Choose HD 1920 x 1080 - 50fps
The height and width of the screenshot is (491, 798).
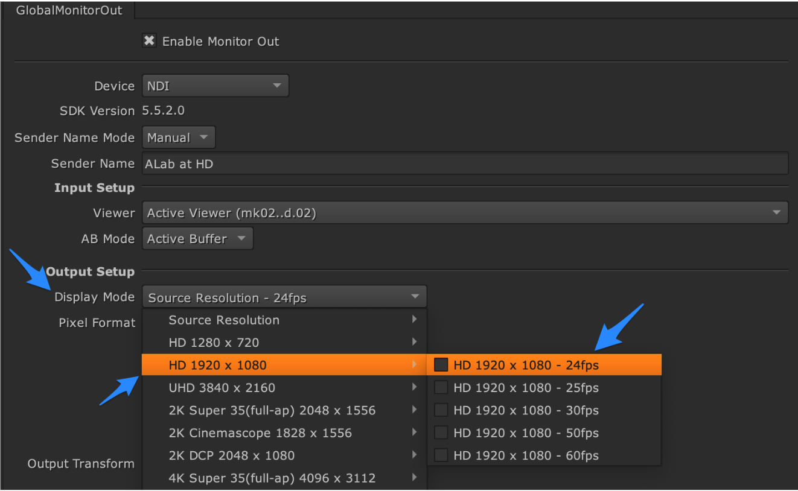pos(525,433)
